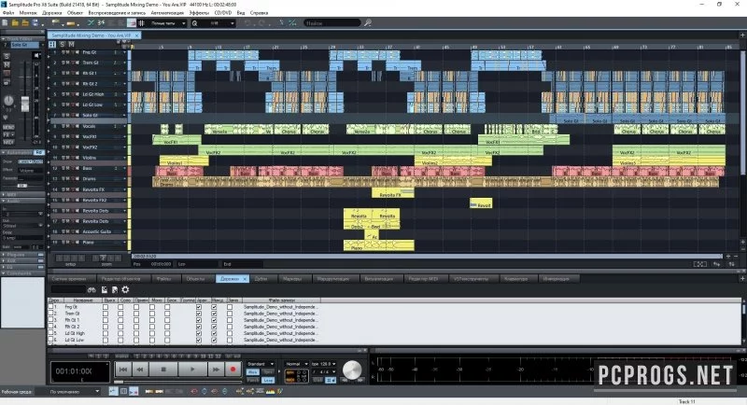Open the Файл menu
Image resolution: width=747 pixels, height=405 pixels.
pos(8,13)
